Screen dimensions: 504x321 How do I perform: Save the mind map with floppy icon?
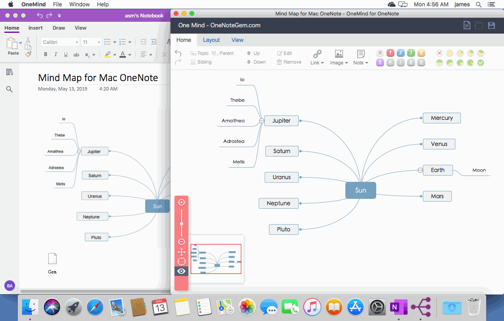491,25
